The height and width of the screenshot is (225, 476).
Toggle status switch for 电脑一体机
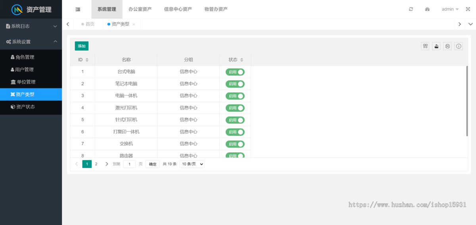[x=235, y=96]
